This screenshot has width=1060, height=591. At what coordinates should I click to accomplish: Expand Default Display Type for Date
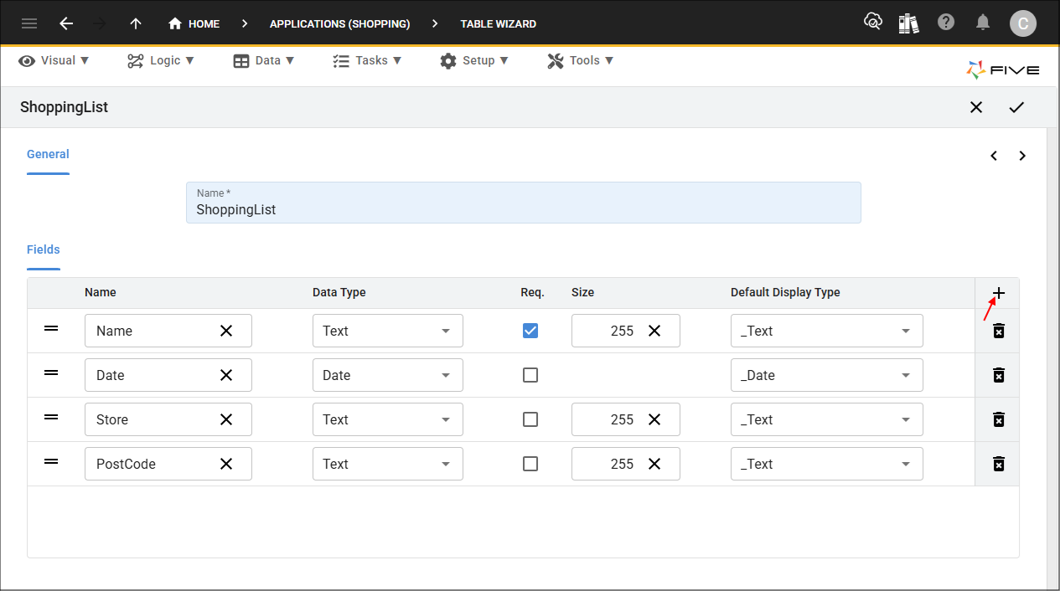point(826,375)
